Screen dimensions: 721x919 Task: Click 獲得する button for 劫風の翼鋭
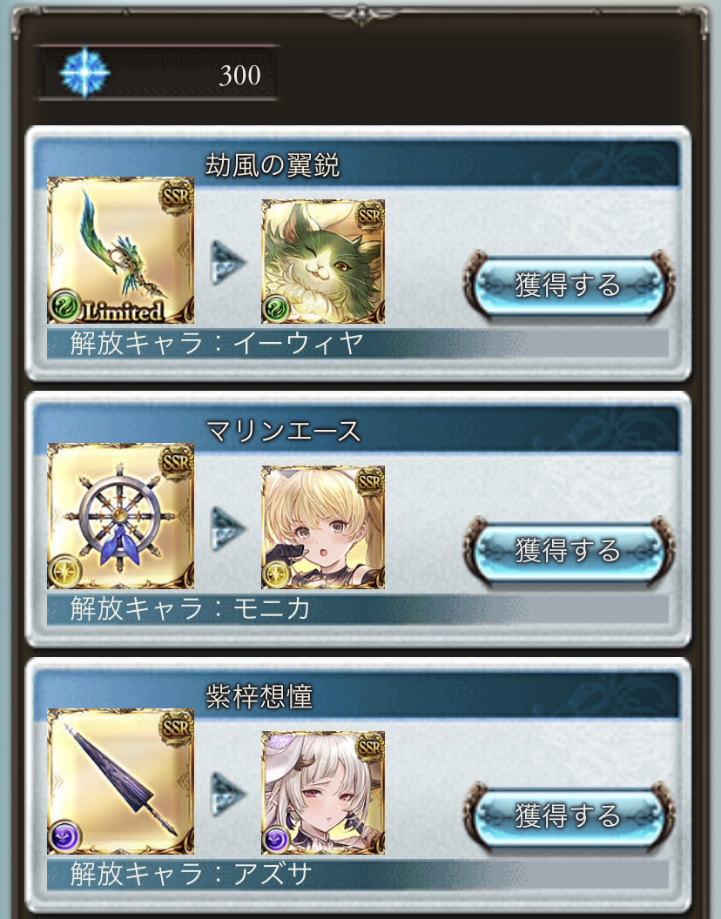(569, 285)
